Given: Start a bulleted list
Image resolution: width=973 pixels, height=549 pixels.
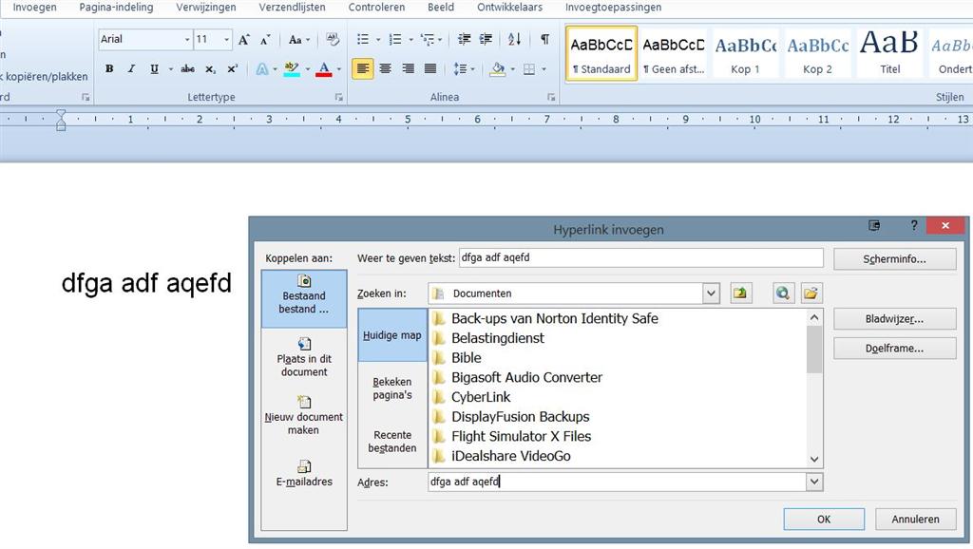Looking at the screenshot, I should [363, 39].
